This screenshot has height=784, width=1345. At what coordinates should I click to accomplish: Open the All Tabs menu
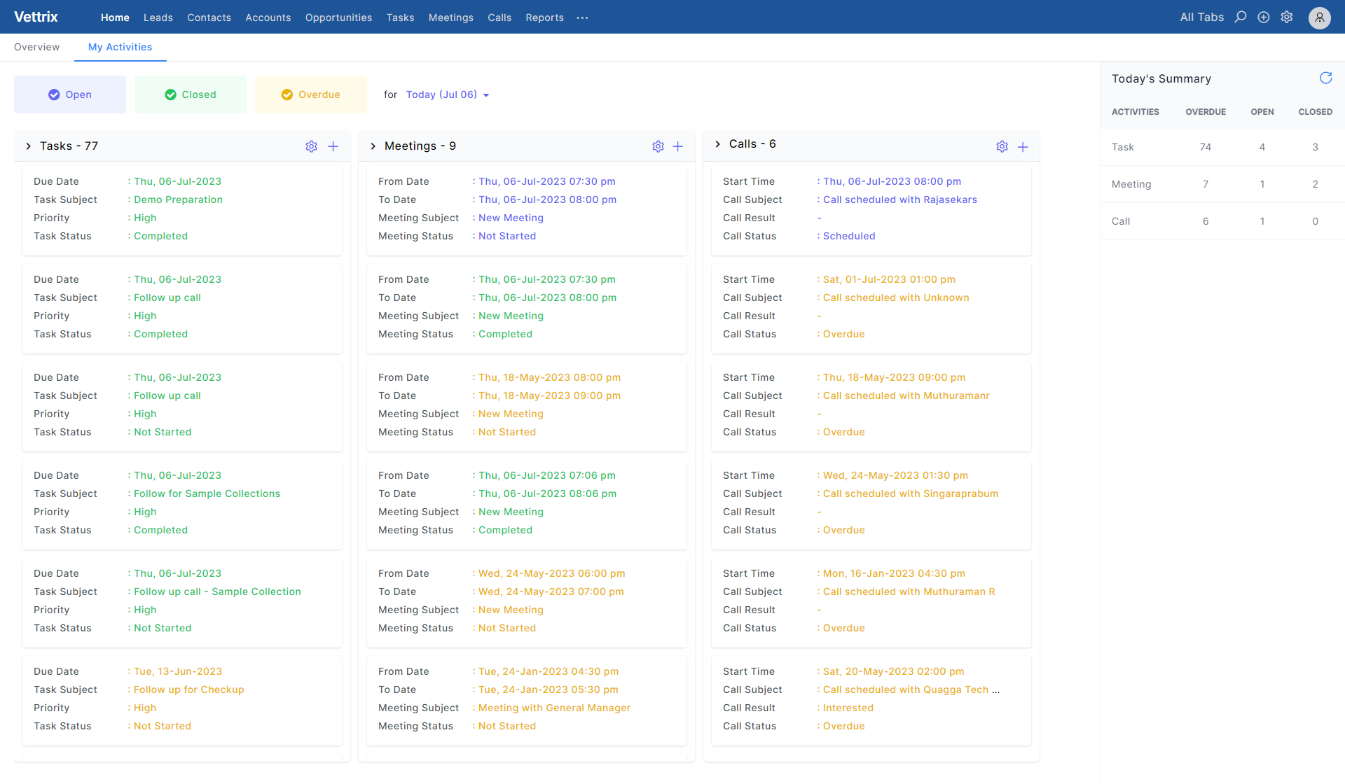pos(1201,17)
